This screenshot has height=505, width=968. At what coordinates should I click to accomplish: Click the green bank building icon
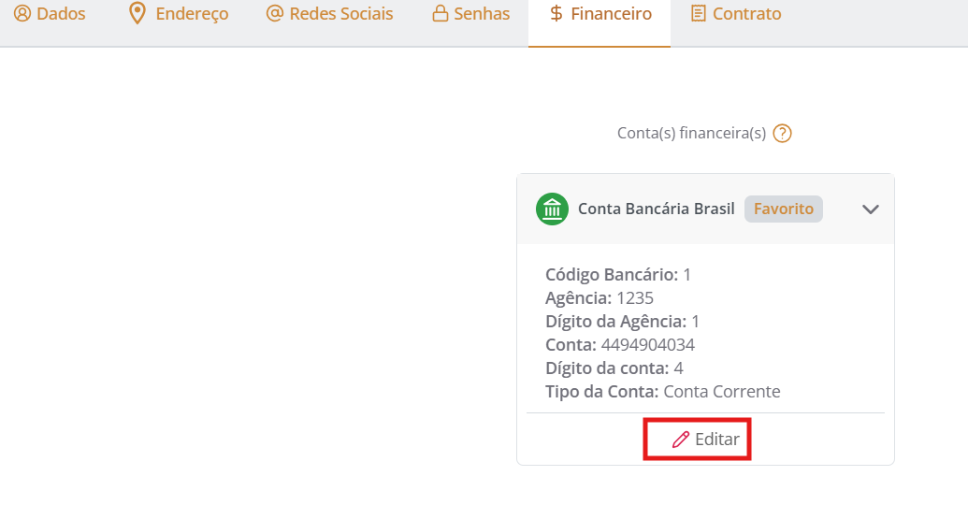(552, 209)
